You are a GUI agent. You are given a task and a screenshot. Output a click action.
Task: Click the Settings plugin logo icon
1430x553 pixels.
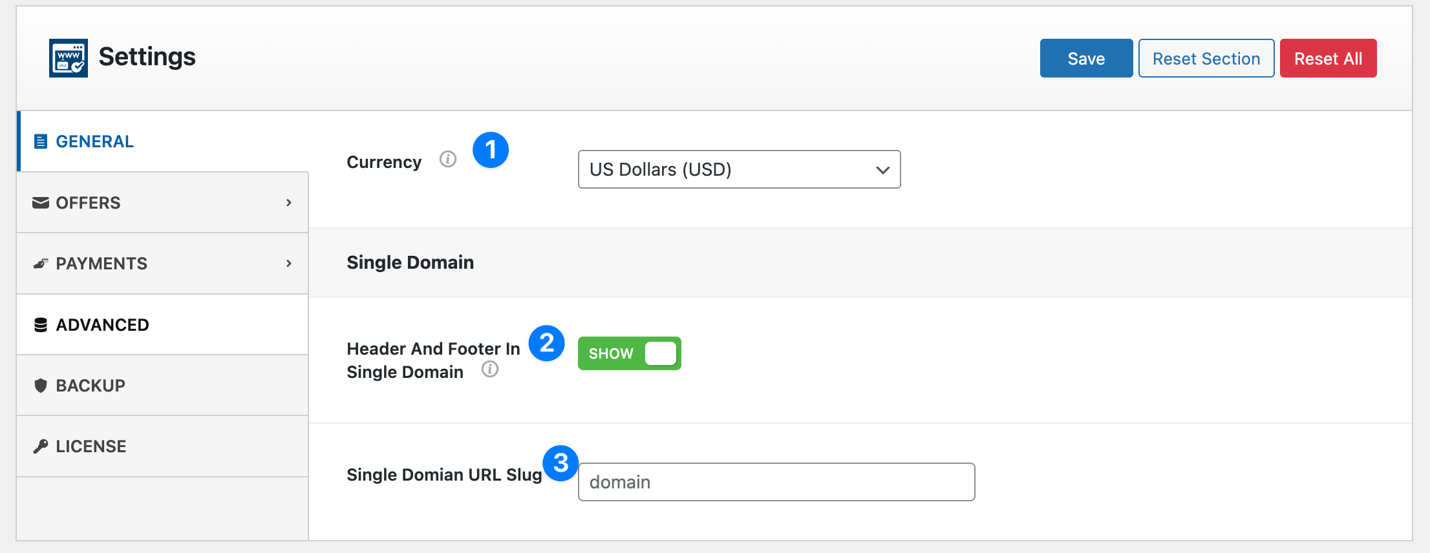pos(69,58)
